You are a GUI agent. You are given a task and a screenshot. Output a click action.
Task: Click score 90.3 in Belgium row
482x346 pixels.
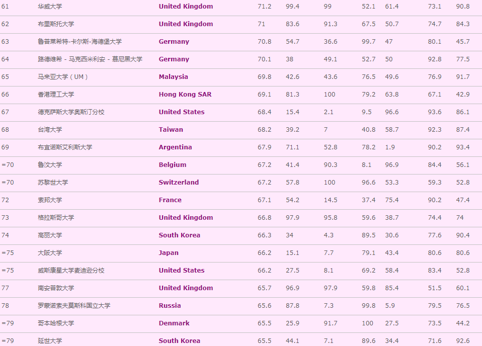tap(331, 165)
